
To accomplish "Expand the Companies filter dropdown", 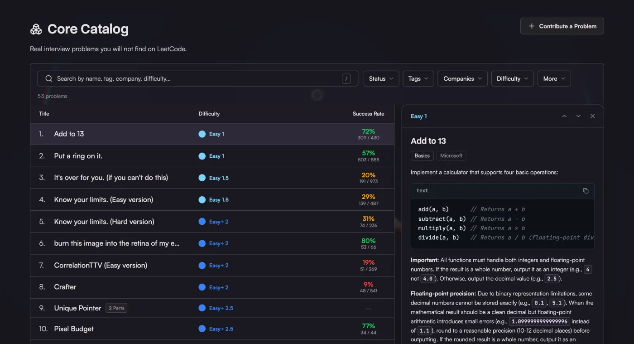I will [463, 79].
